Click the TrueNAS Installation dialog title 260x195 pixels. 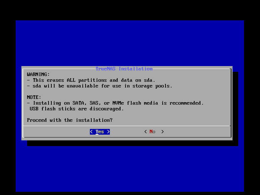[x=124, y=69]
